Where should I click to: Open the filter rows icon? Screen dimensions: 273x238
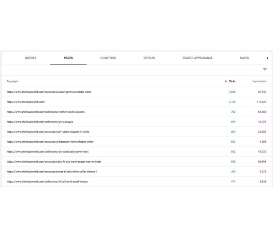[x=265, y=69]
